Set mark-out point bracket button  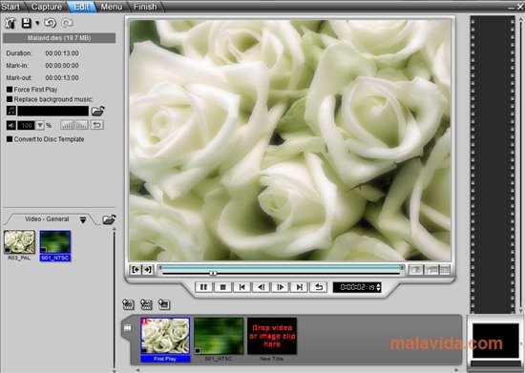tap(147, 270)
